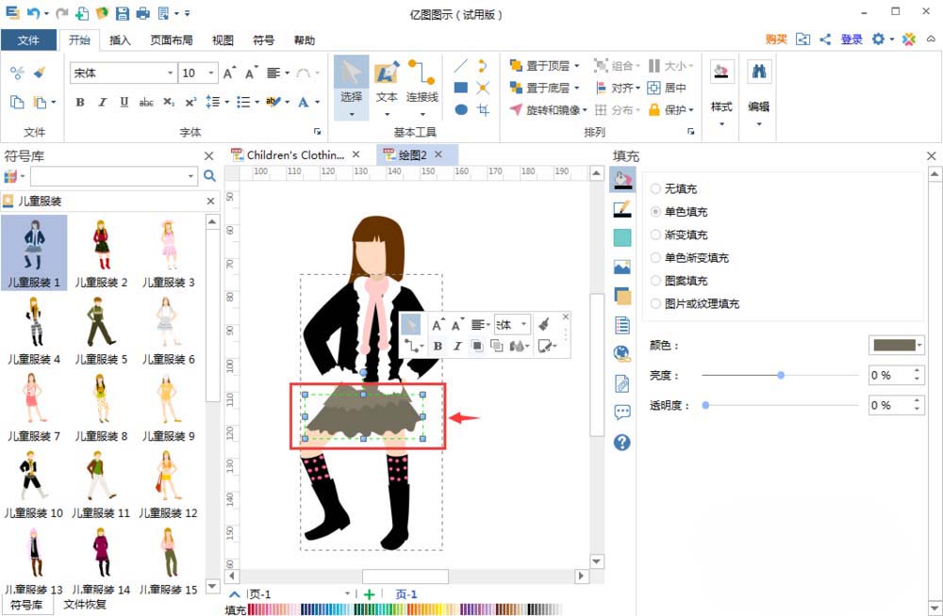Click the 购买 (Buy) link
943x616 pixels.
coord(775,40)
